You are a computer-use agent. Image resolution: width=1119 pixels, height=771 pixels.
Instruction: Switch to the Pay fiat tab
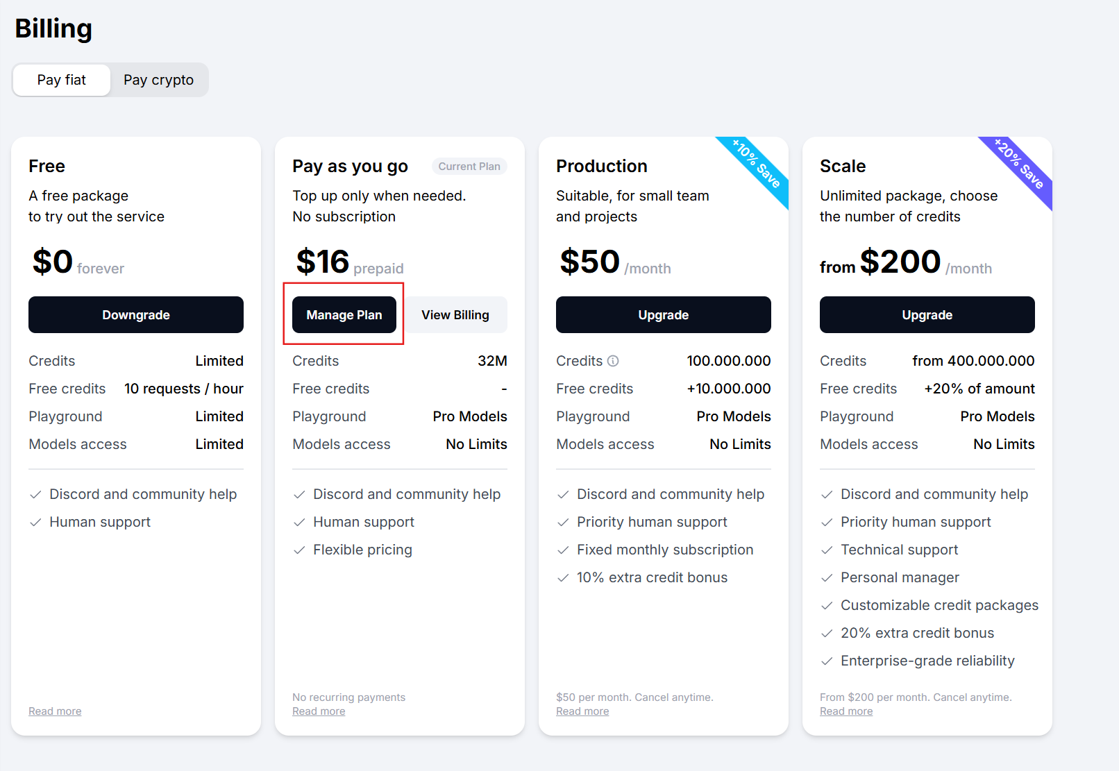click(x=62, y=81)
